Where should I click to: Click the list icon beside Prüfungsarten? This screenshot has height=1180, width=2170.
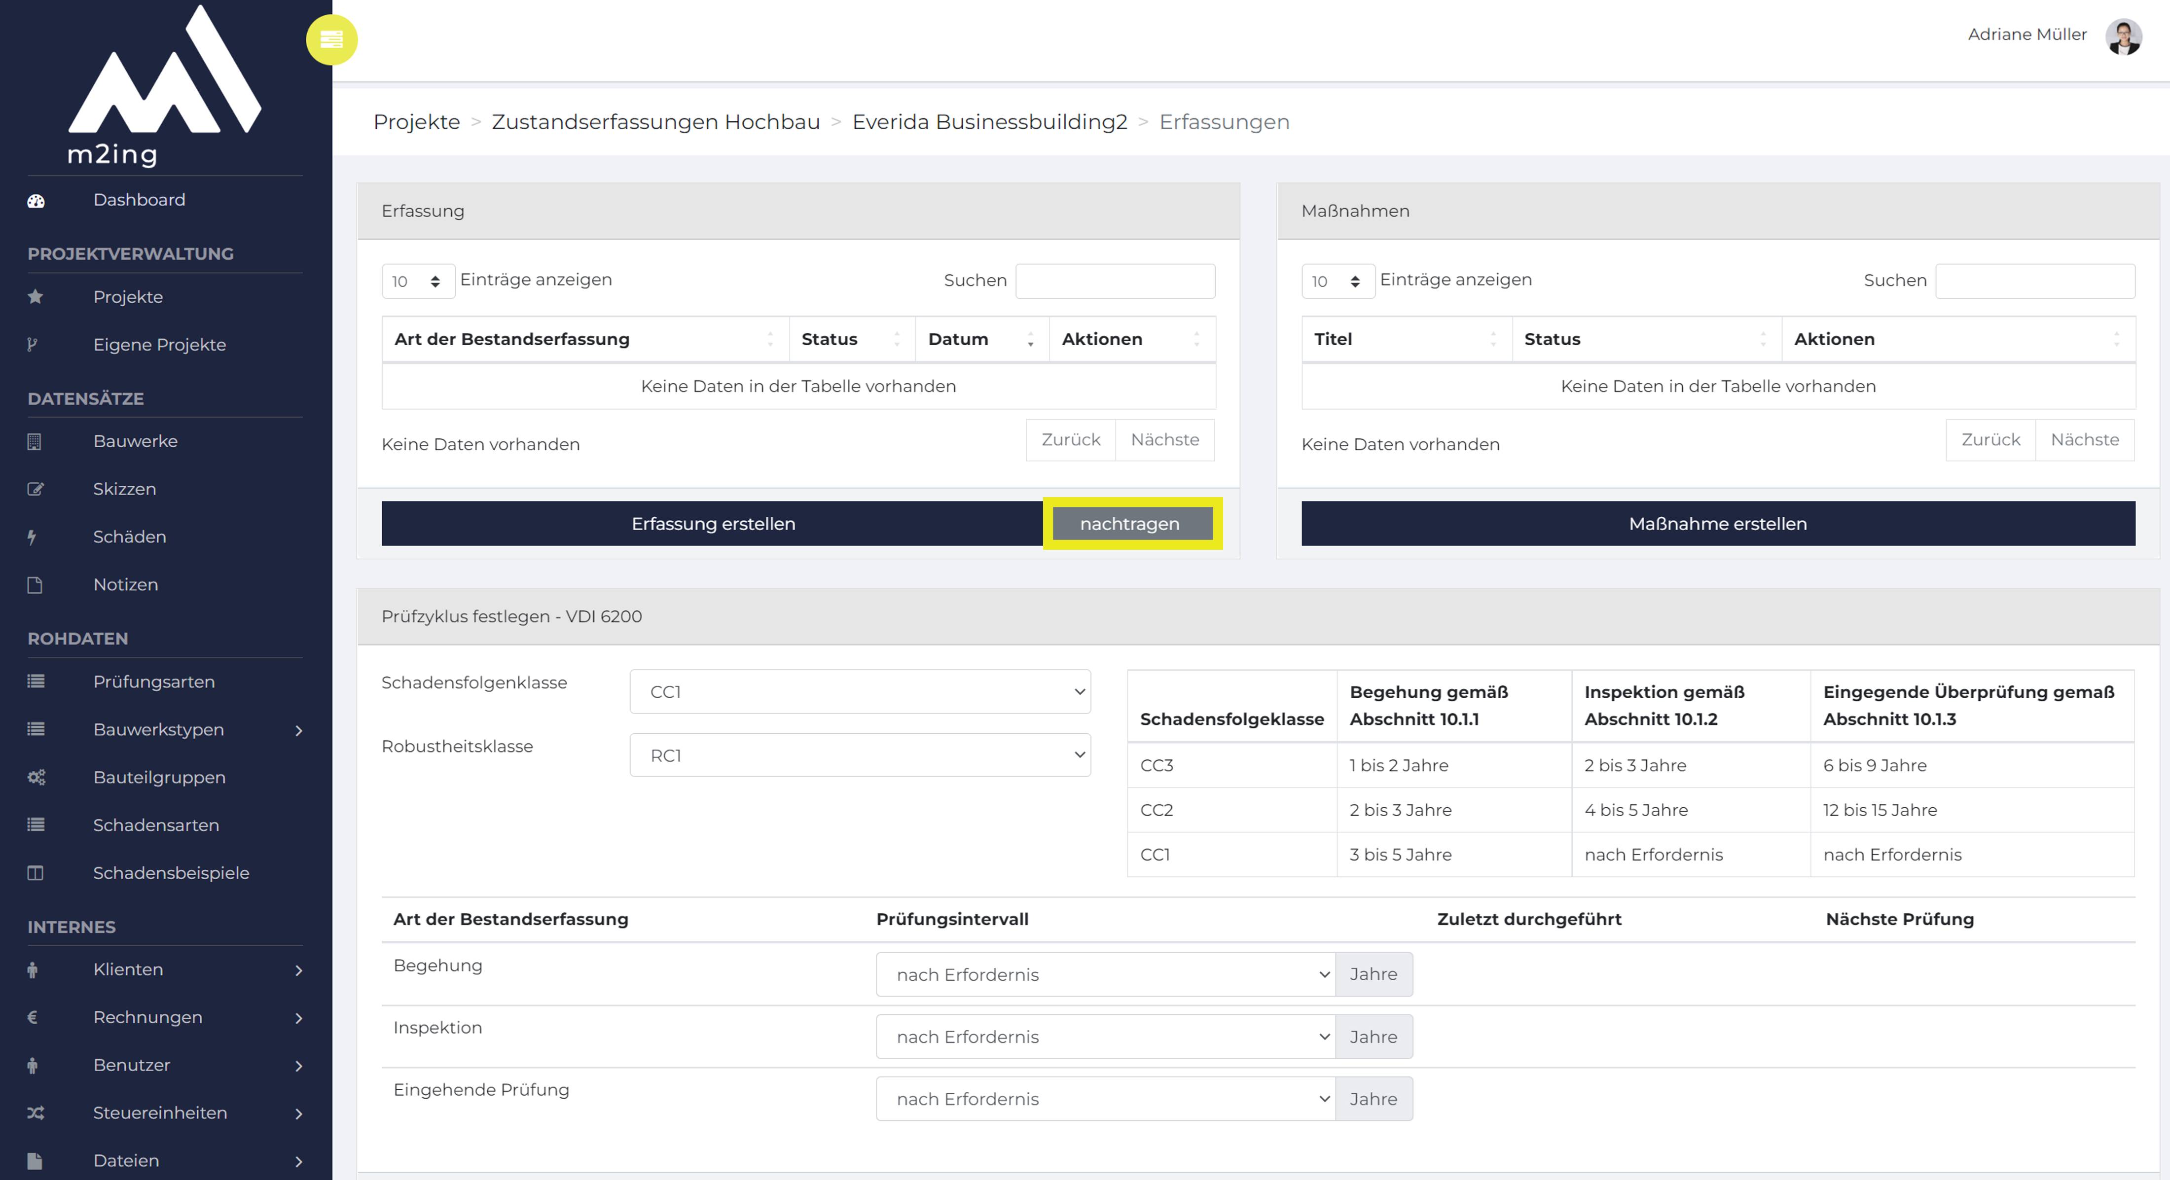[36, 681]
